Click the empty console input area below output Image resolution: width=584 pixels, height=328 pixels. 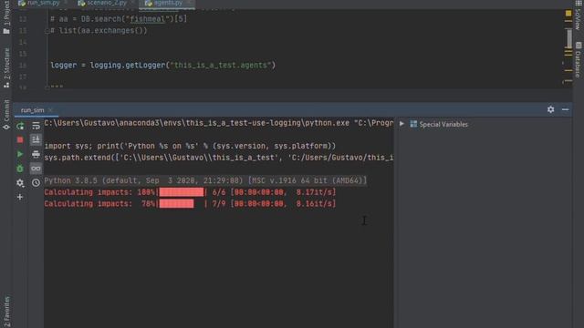219,268
